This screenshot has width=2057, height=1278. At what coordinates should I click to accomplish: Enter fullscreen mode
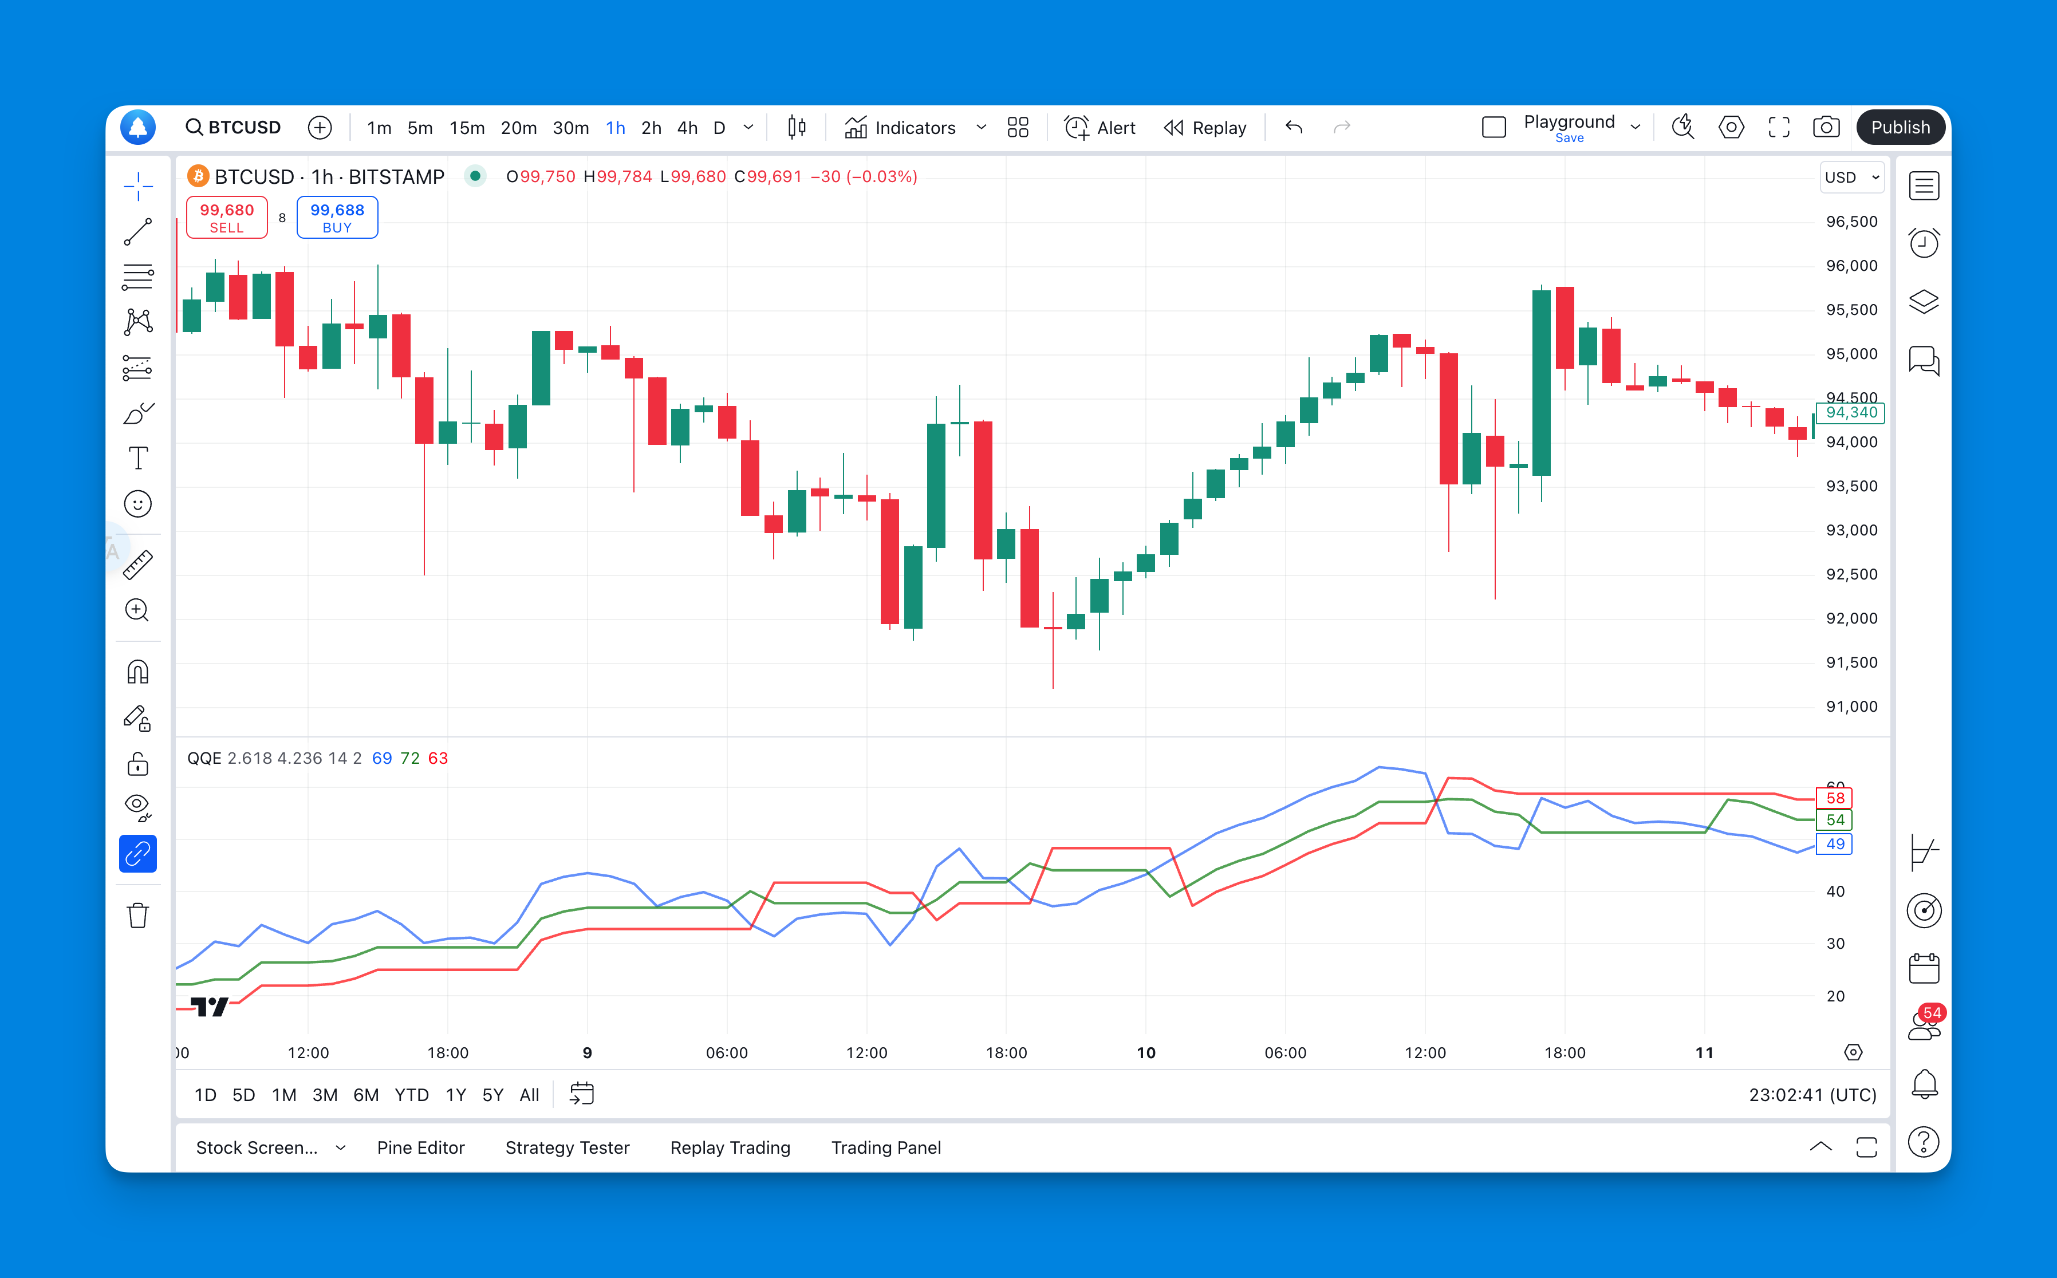tap(1779, 128)
